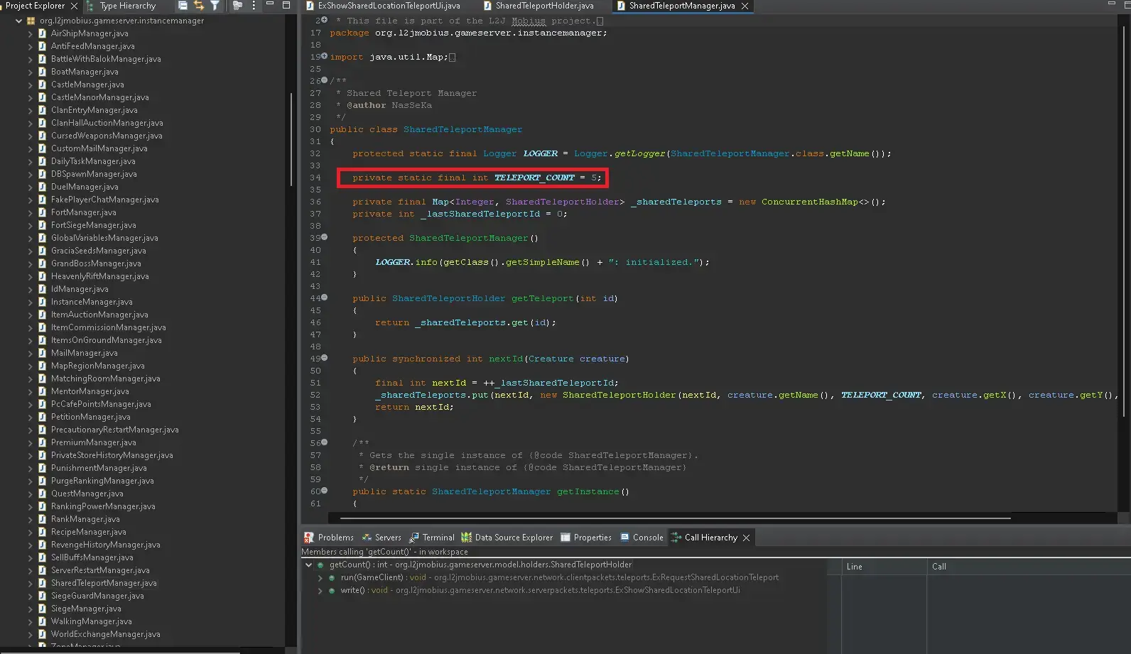Viewport: 1131px width, 654px height.
Task: Click the Call column header
Action: pyautogui.click(x=1029, y=567)
